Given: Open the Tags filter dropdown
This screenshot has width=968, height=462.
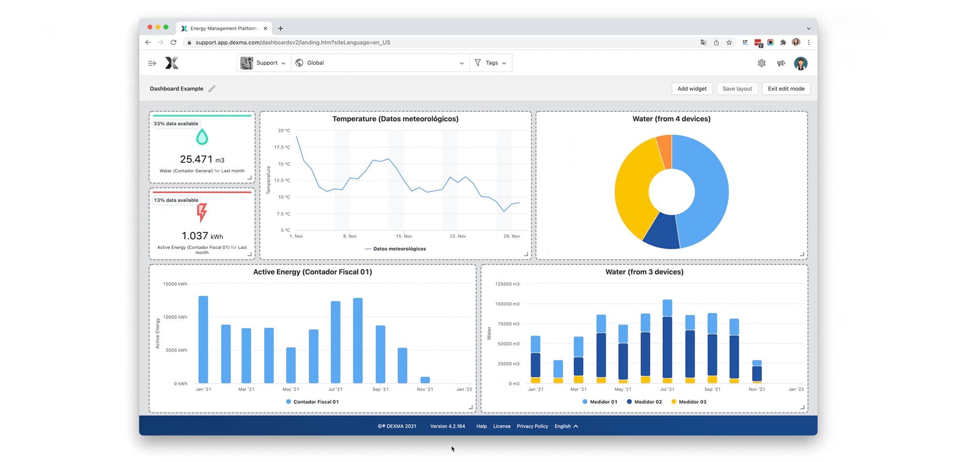Looking at the screenshot, I should [x=491, y=63].
